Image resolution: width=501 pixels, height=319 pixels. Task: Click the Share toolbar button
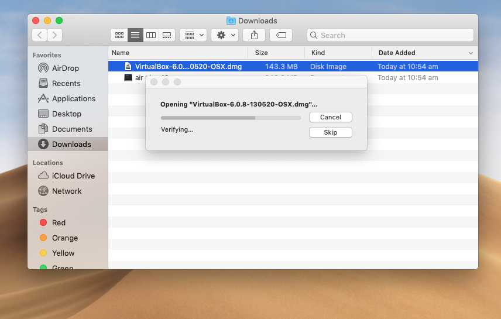254,35
